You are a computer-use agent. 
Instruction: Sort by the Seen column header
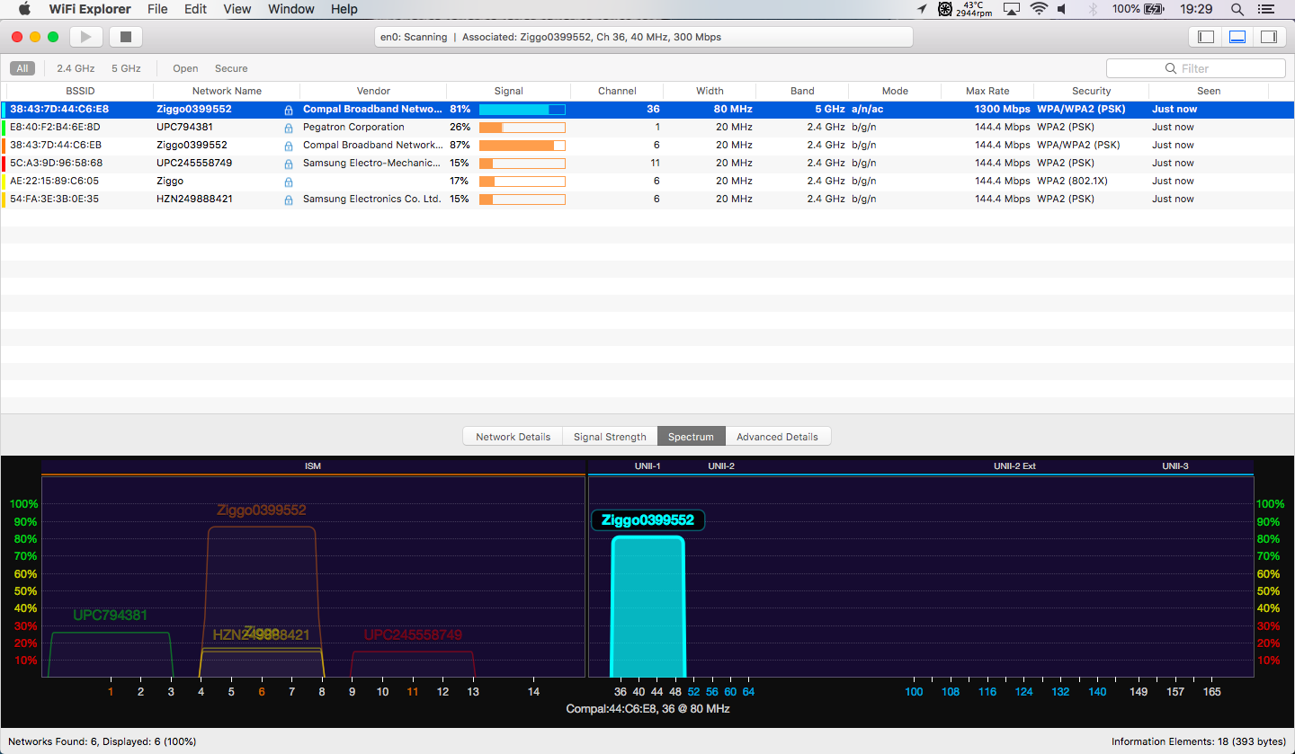point(1209,91)
